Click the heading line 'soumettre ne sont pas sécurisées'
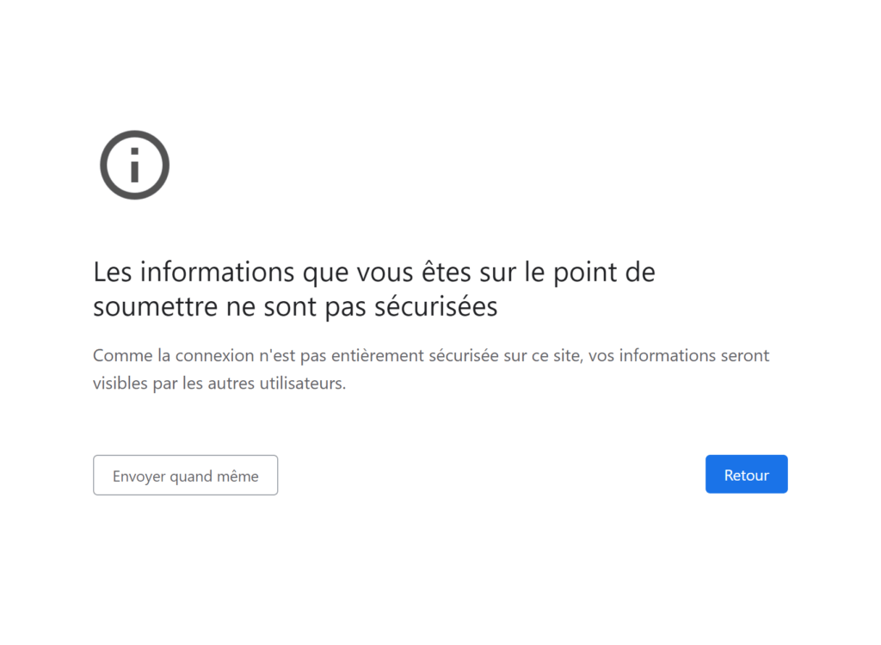The image size is (881, 645). (296, 307)
